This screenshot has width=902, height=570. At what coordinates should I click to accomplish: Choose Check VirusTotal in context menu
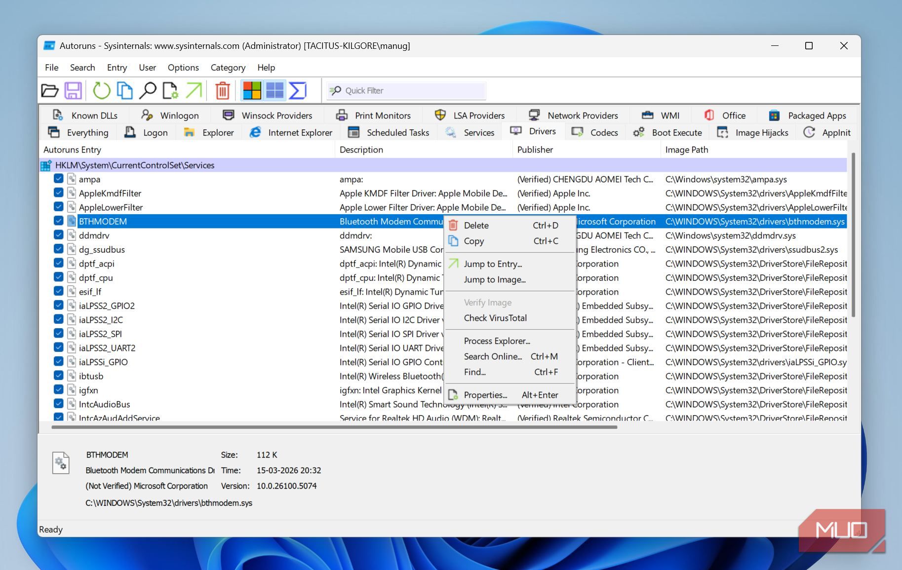(x=510, y=318)
